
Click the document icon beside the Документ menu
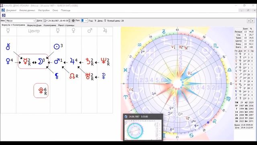pos(3,10)
